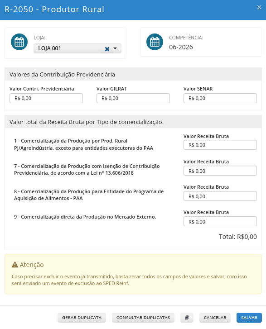Click Valor Receita Bruta field for PAA item 8

click(220, 196)
